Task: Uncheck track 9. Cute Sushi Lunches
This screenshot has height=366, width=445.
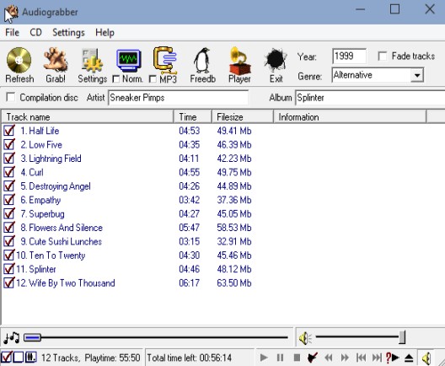Action: (x=9, y=241)
